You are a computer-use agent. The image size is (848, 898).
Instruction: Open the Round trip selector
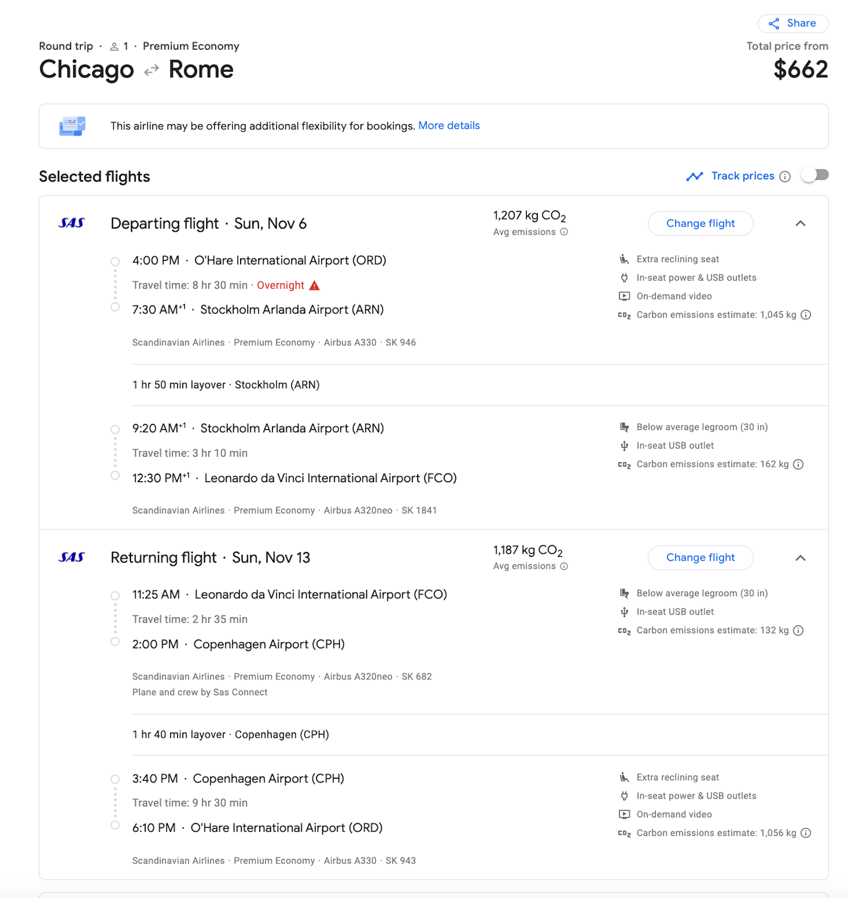(65, 46)
